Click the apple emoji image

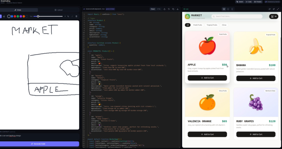click(x=207, y=46)
